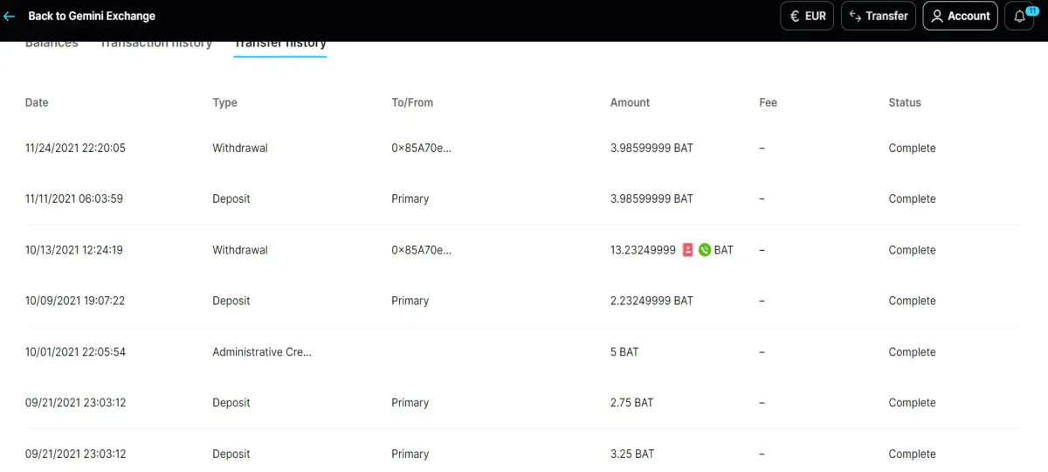Image resolution: width=1048 pixels, height=472 pixels.
Task: Click amount 2.23249999 BAT
Action: pyautogui.click(x=652, y=301)
